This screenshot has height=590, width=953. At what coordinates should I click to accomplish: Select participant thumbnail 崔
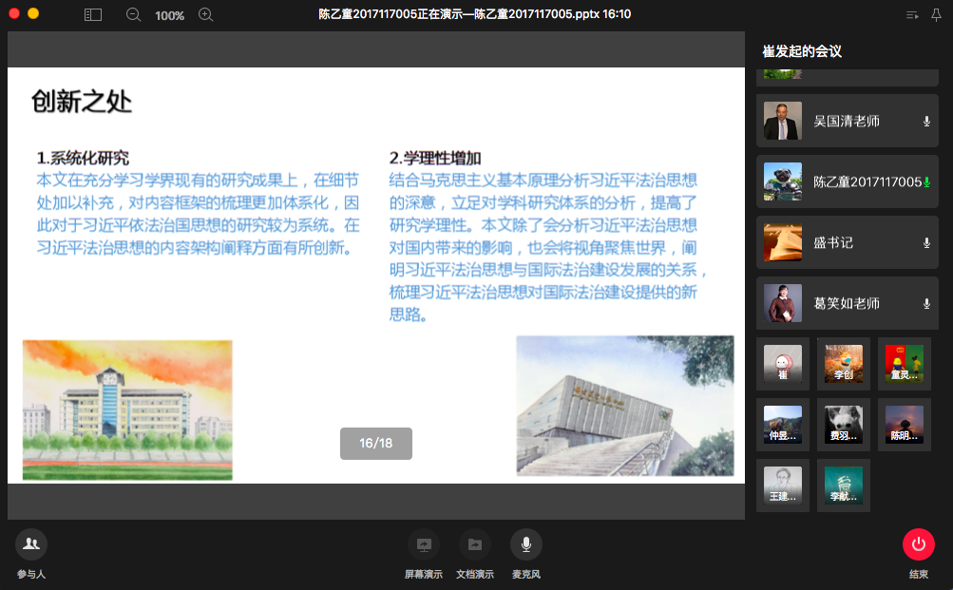[783, 364]
